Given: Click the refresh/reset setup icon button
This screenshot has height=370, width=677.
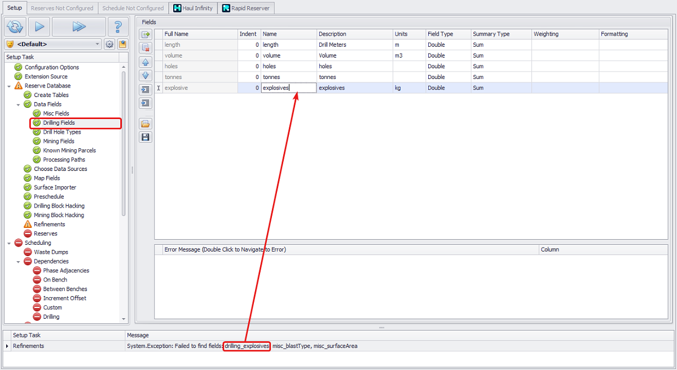Looking at the screenshot, I should (15, 27).
